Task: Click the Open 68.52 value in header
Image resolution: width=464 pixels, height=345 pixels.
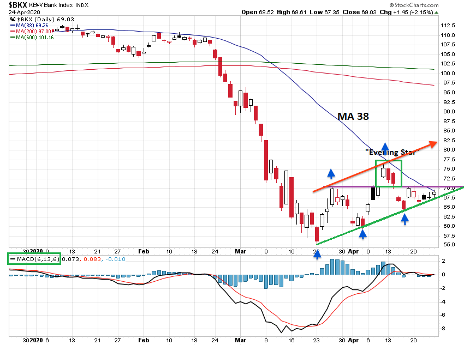Action: coord(258,12)
